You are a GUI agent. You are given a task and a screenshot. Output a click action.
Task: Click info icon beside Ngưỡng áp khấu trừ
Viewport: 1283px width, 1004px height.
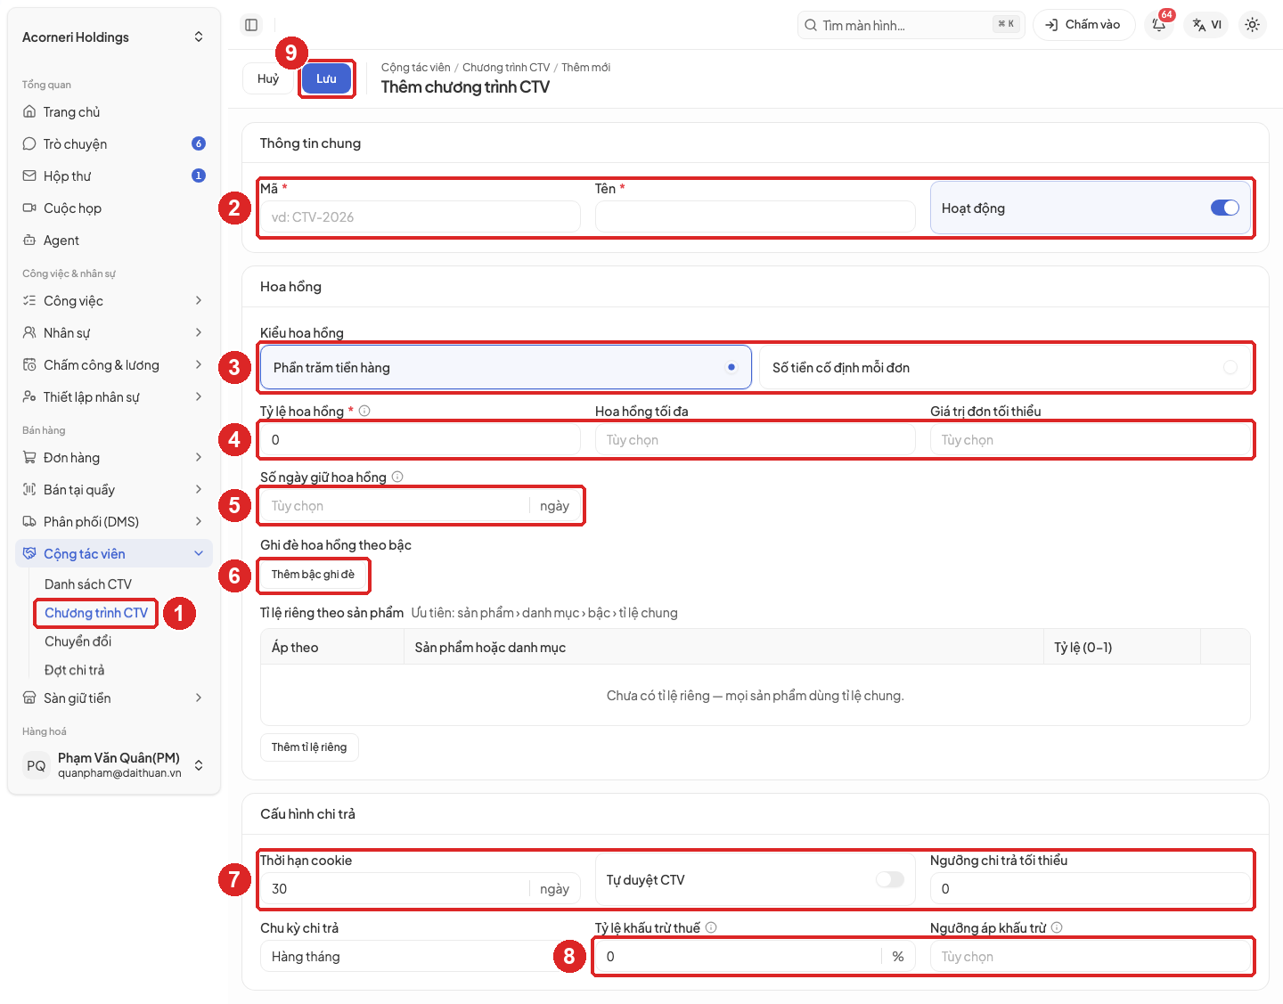[1057, 927]
